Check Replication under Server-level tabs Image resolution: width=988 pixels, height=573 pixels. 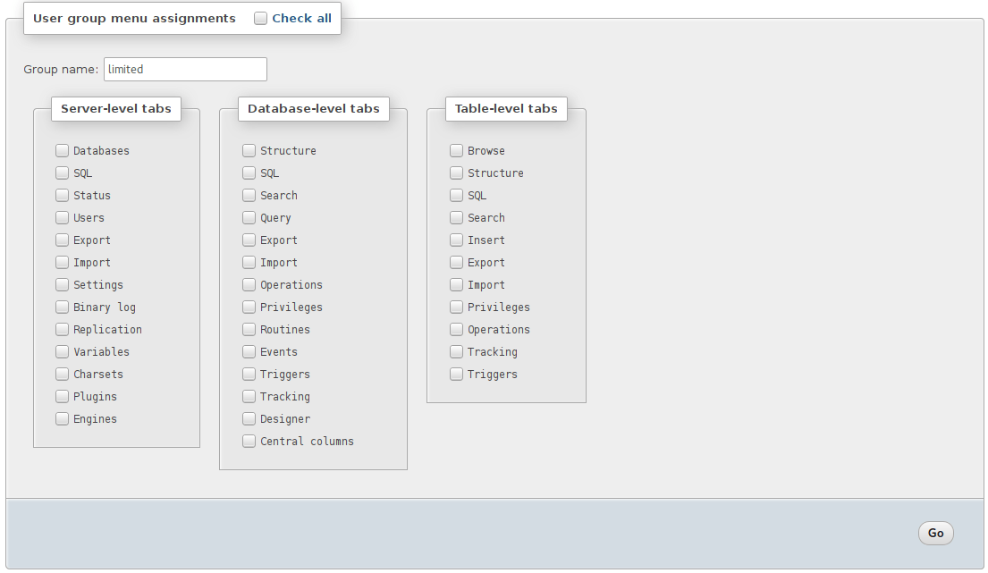click(62, 329)
